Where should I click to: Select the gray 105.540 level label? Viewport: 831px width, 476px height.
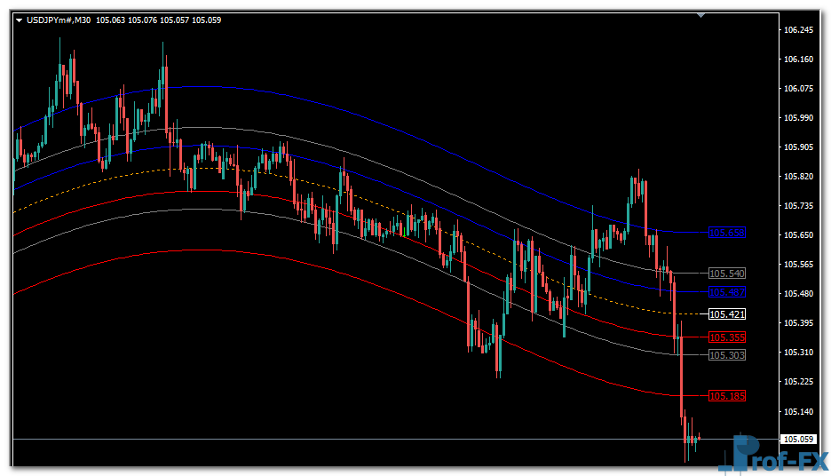coord(726,274)
